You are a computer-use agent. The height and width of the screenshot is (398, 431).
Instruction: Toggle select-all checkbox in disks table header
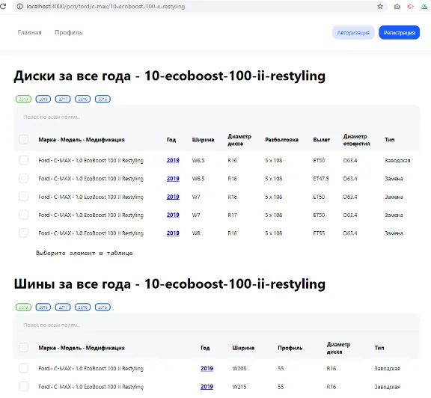coord(23,140)
